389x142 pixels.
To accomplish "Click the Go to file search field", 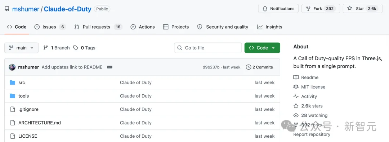I will pos(208,48).
